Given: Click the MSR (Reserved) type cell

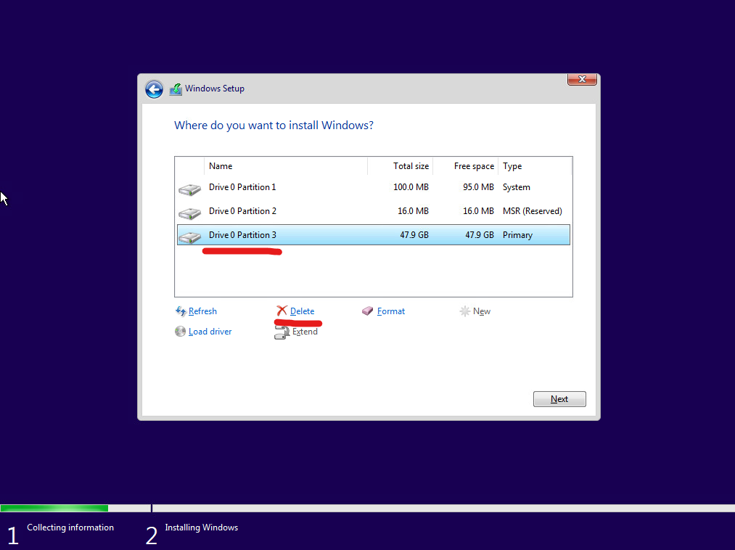Looking at the screenshot, I should [532, 211].
